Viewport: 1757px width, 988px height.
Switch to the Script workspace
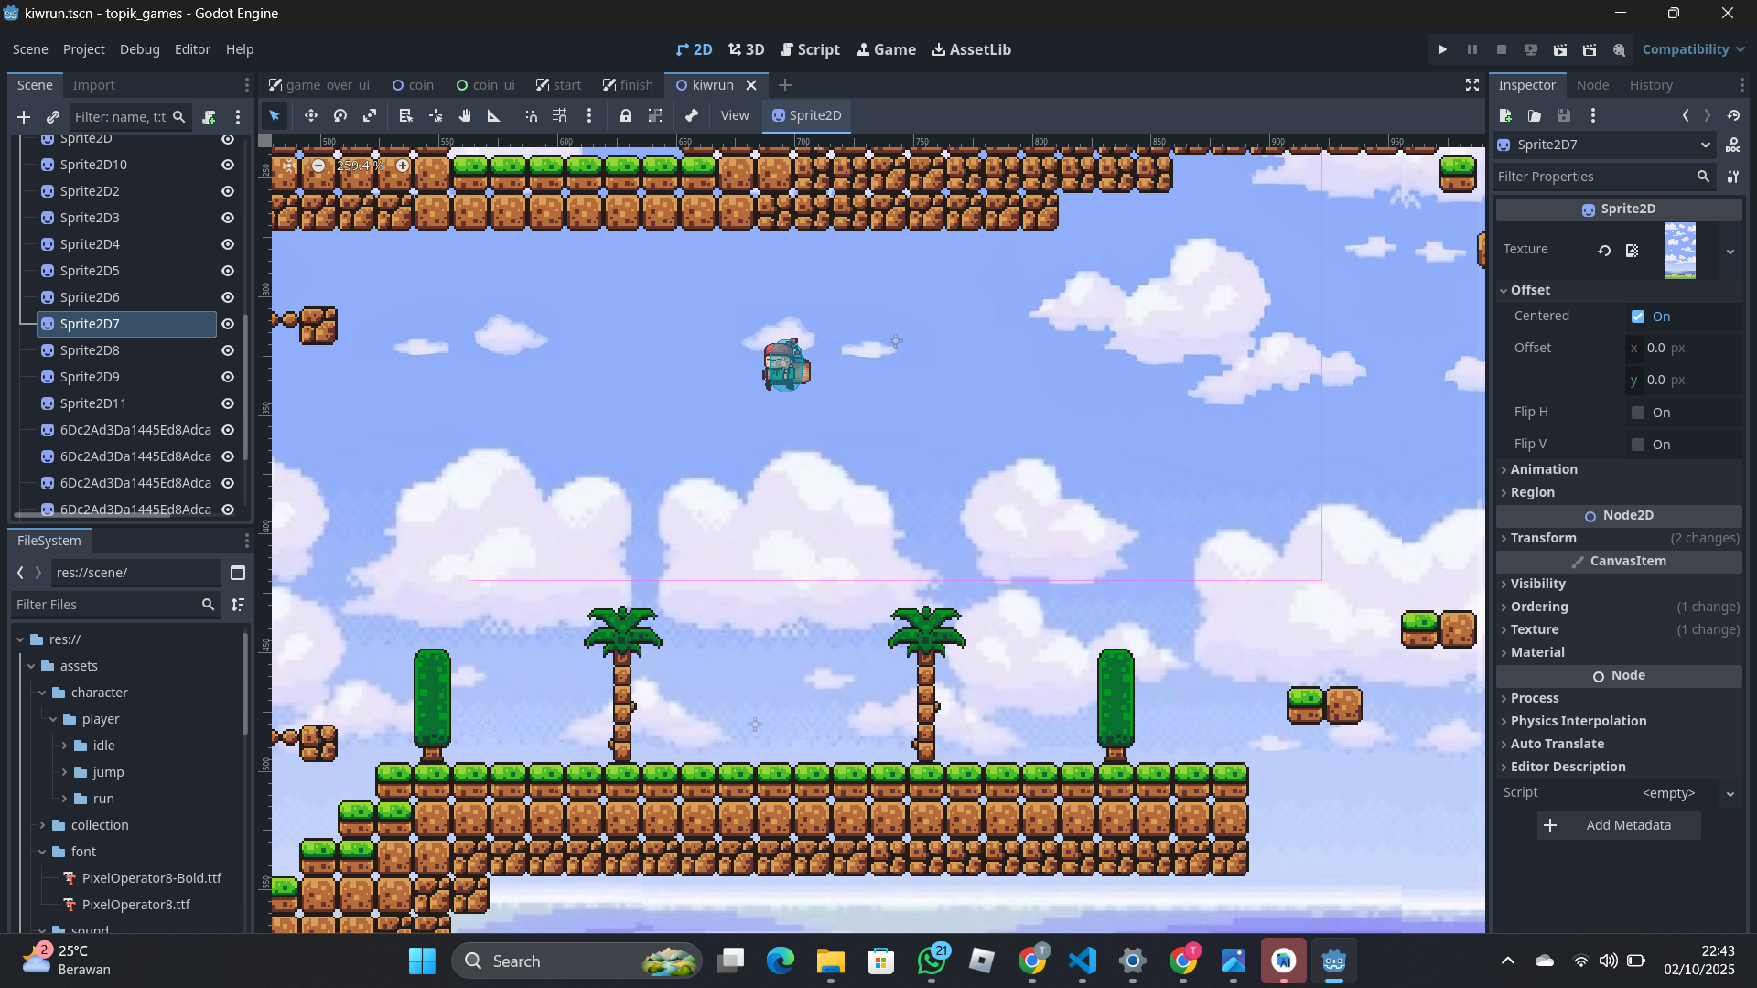coord(810,49)
